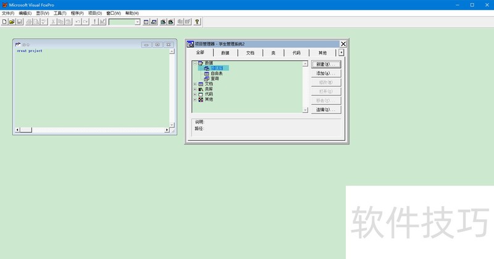Viewport: 494px width, 259px height.
Task: Click the Save diskette toolbar icon
Action: tap(20, 22)
